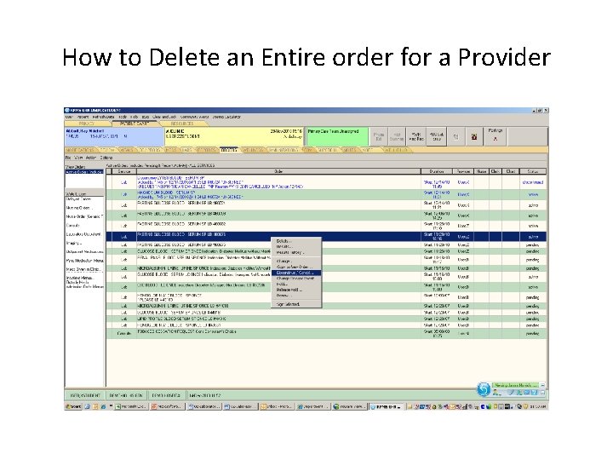Click the Order column header
Screen dimensions: 613x460
[x=278, y=171]
